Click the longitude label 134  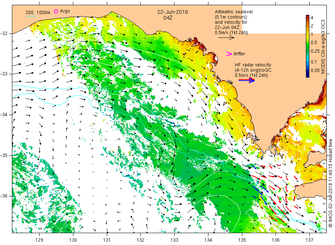(x=208, y=240)
